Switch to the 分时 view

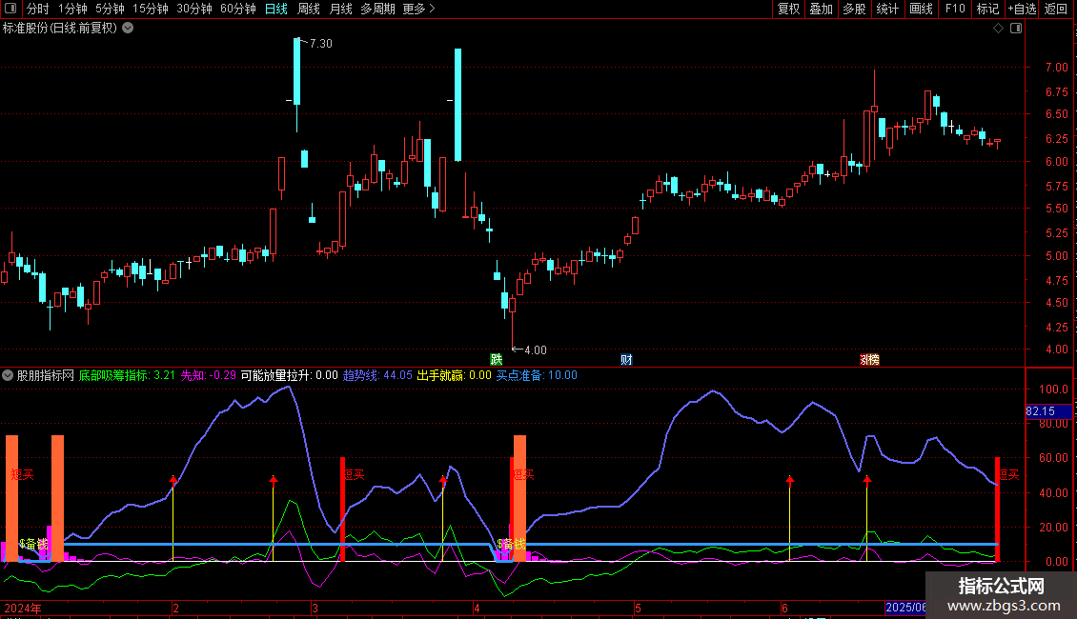point(38,9)
